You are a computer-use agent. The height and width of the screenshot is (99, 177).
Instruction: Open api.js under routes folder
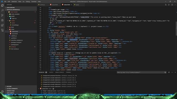coord(13,23)
